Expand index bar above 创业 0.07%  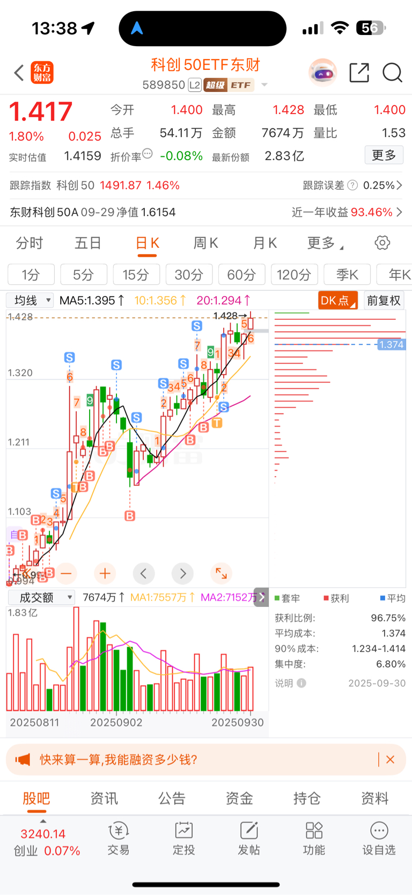(43, 821)
